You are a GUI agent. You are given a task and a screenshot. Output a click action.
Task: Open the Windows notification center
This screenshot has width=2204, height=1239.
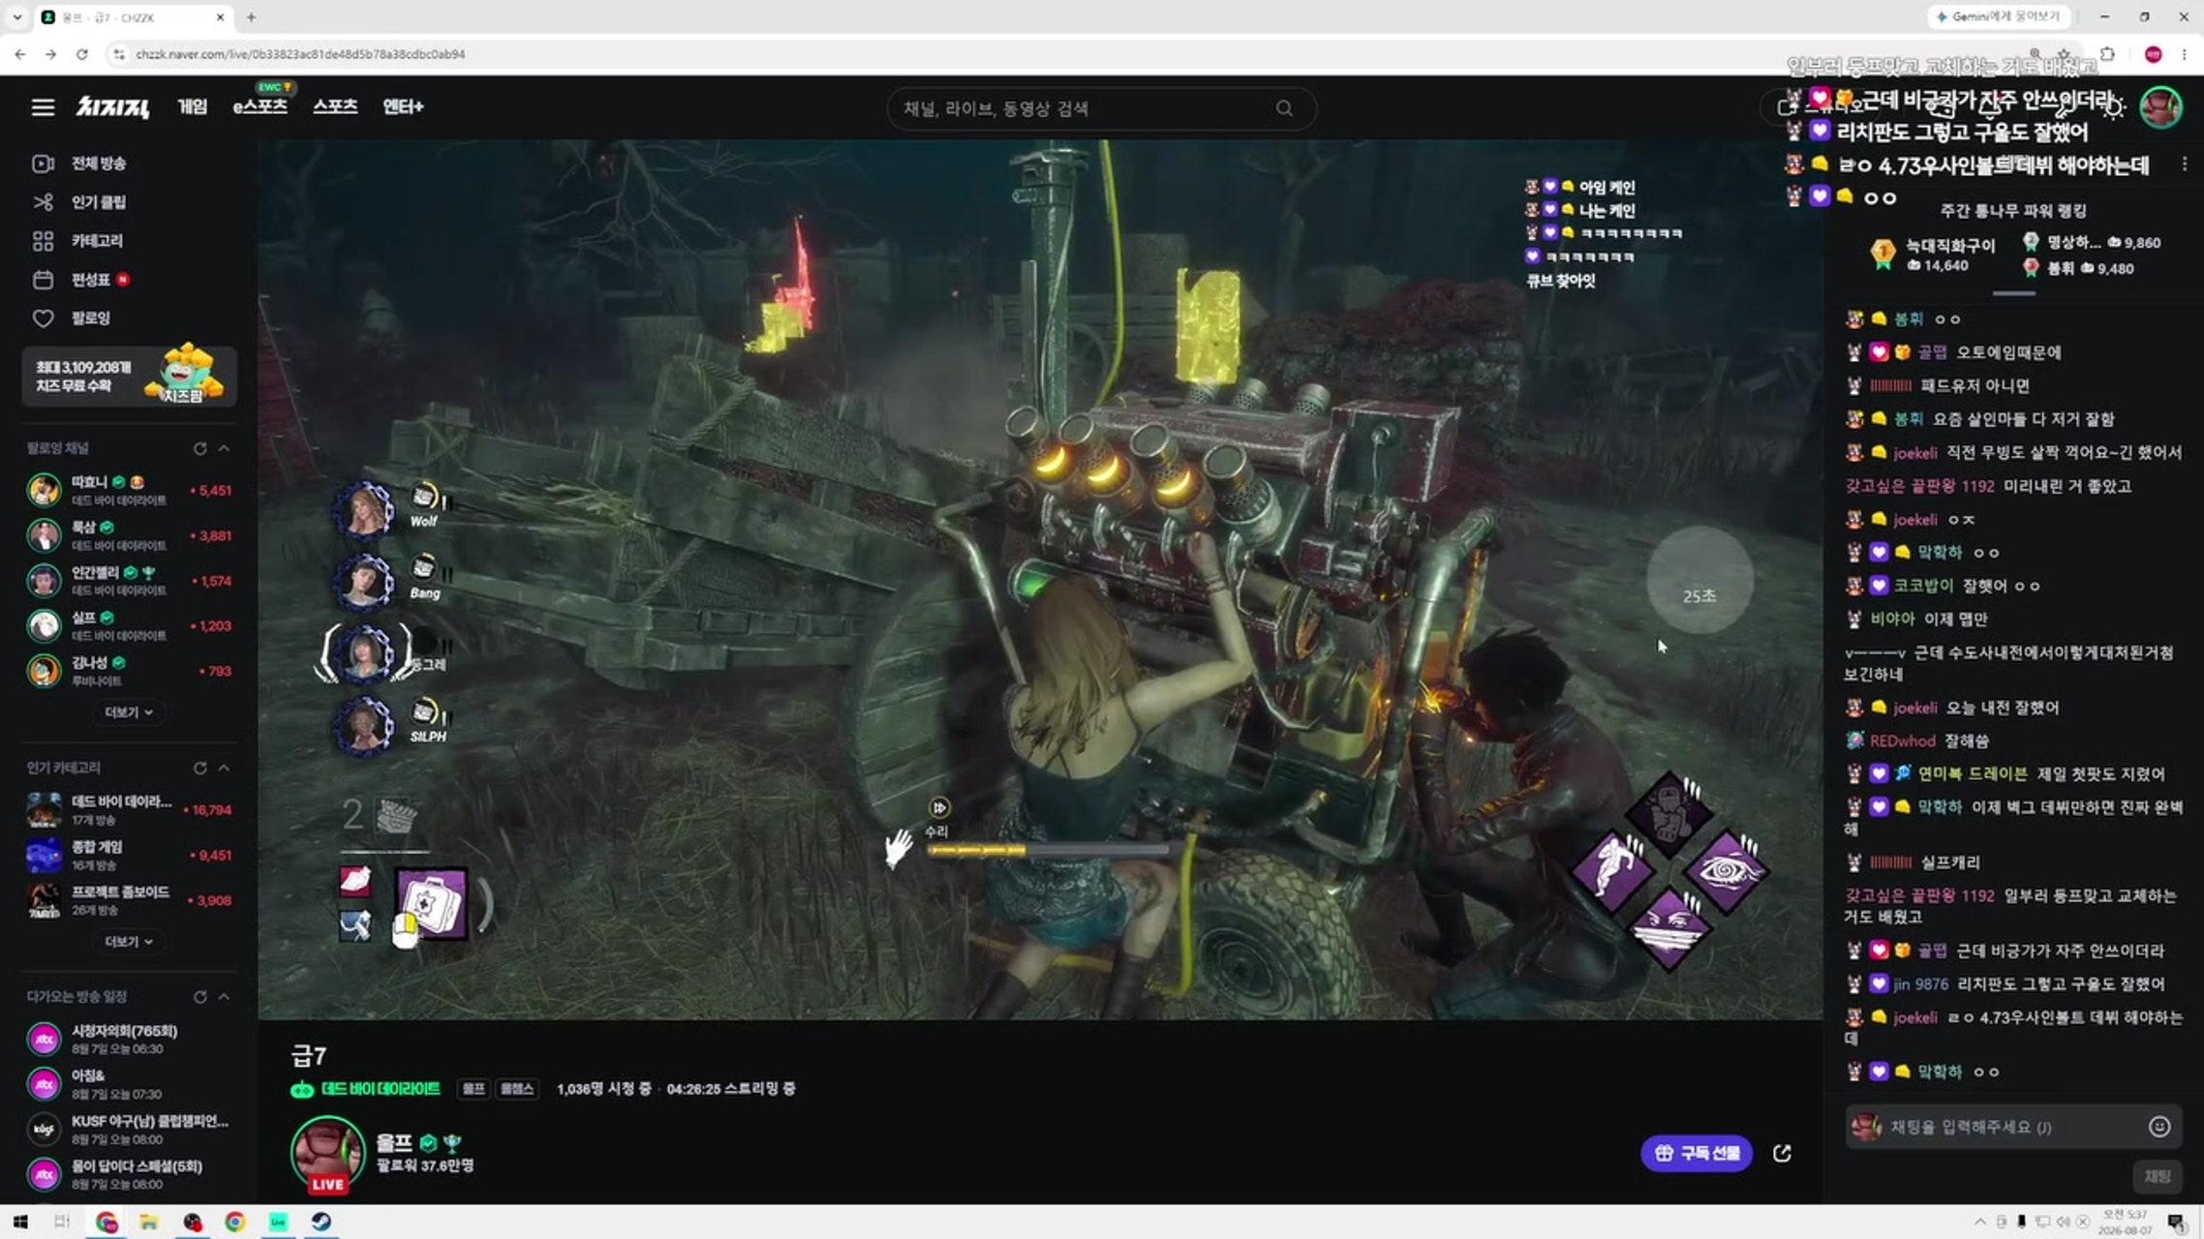[2175, 1222]
